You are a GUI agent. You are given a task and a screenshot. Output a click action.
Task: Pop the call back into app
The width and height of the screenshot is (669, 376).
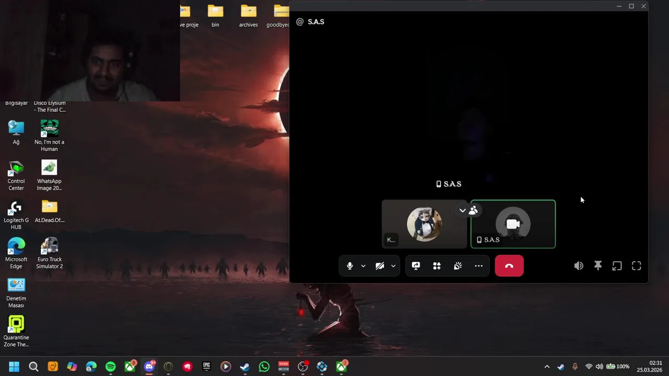click(x=617, y=266)
